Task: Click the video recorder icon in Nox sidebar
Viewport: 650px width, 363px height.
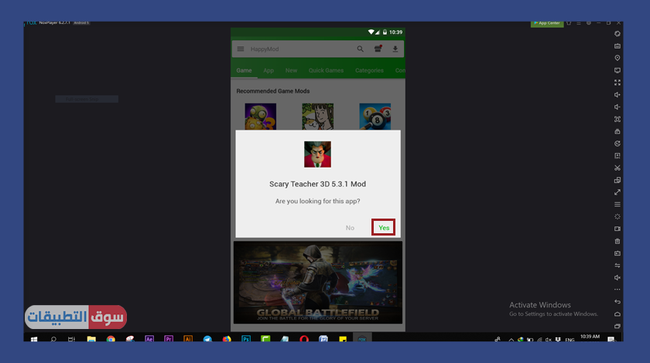Action: (617, 229)
